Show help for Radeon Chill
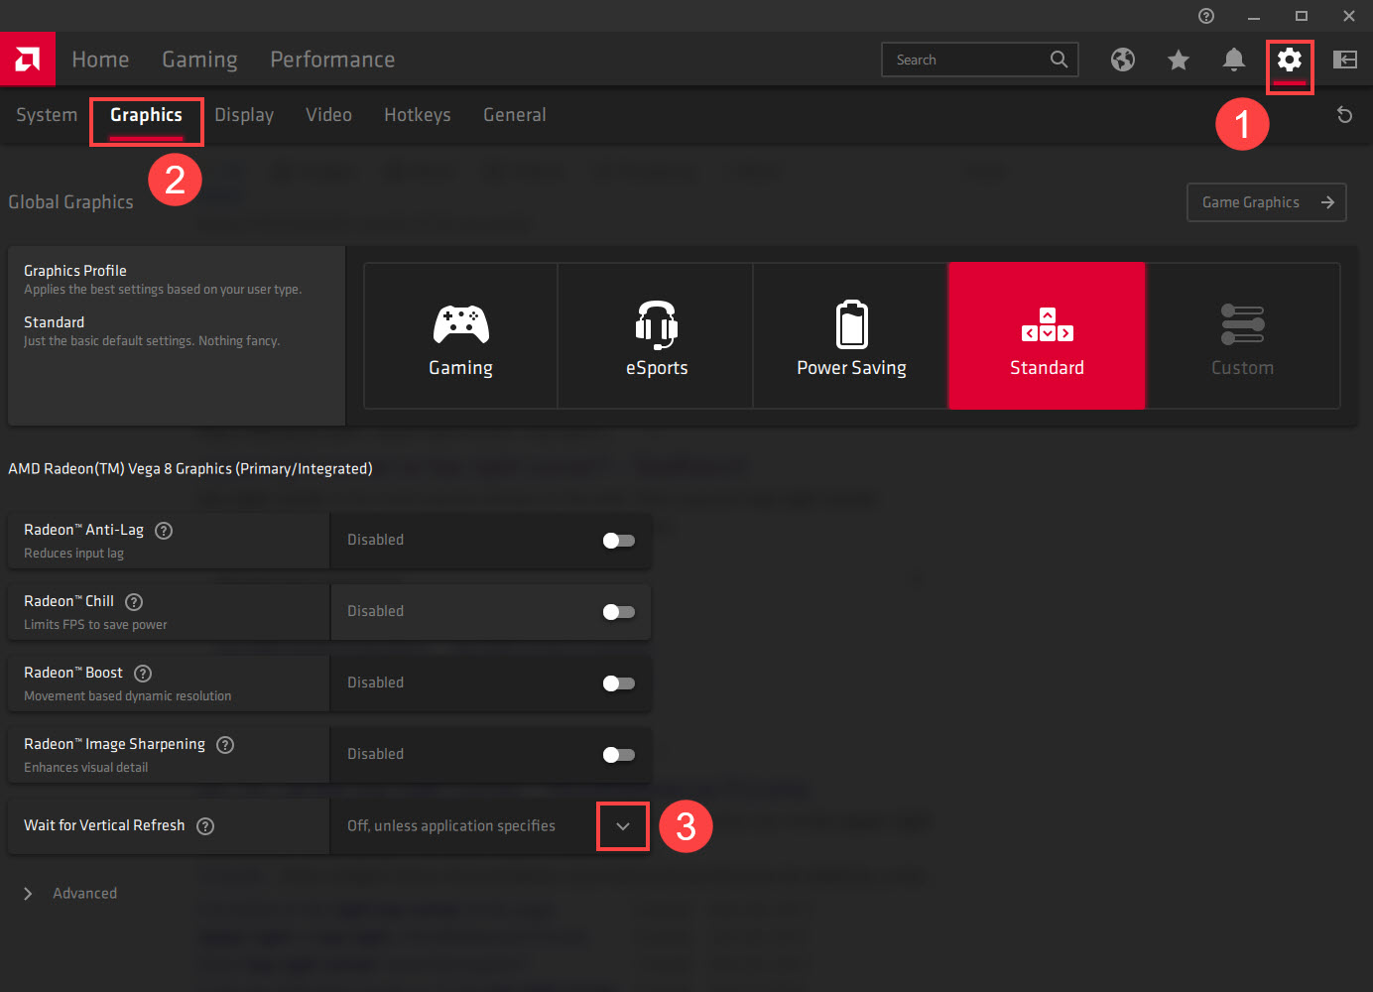The width and height of the screenshot is (1373, 992). [x=134, y=602]
